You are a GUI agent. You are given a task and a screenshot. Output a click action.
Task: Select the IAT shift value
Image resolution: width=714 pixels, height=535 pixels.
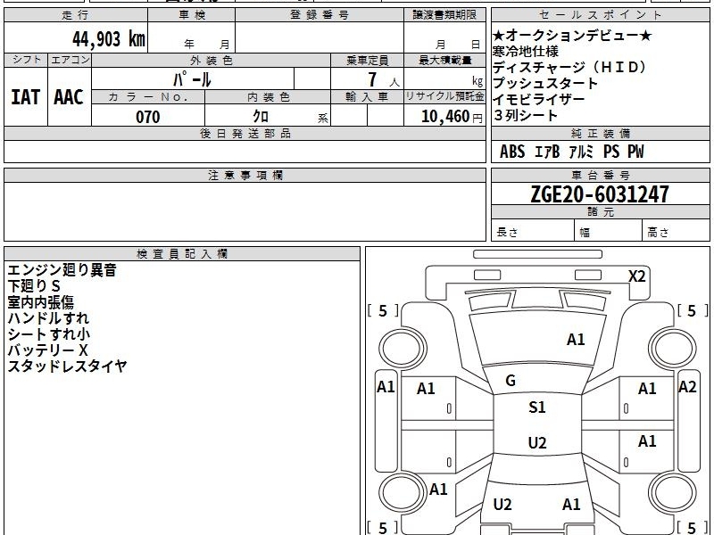pos(26,97)
